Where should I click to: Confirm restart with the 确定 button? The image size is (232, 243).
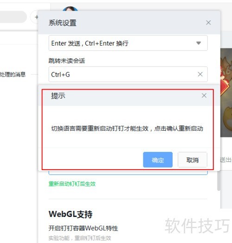(158, 160)
